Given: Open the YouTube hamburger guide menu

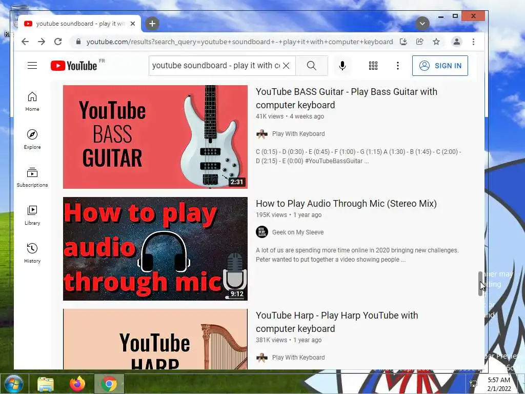Looking at the screenshot, I should (32, 65).
